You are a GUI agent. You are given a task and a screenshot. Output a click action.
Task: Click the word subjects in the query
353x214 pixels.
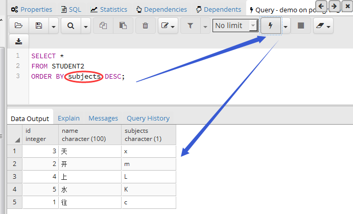coord(84,77)
